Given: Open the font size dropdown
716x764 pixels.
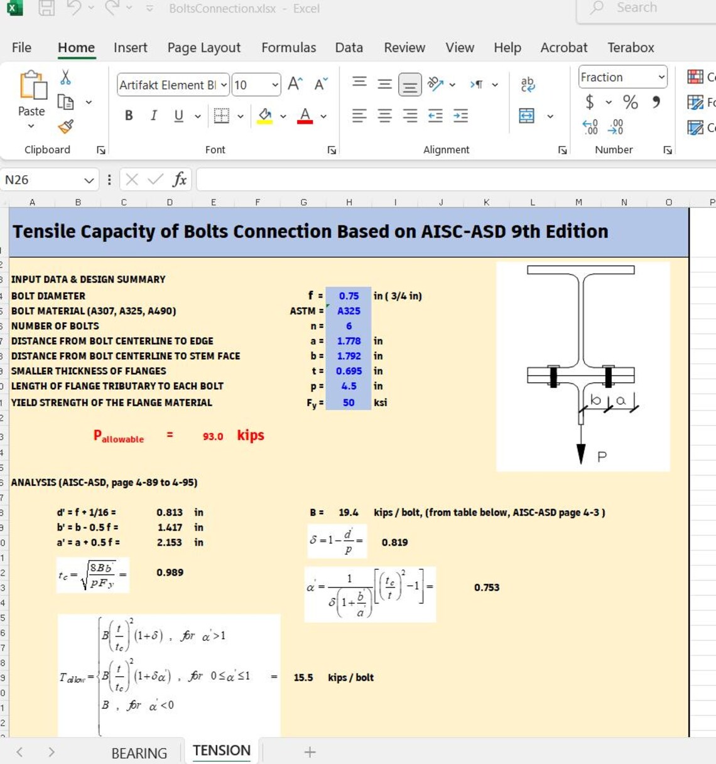Looking at the screenshot, I should 275,85.
